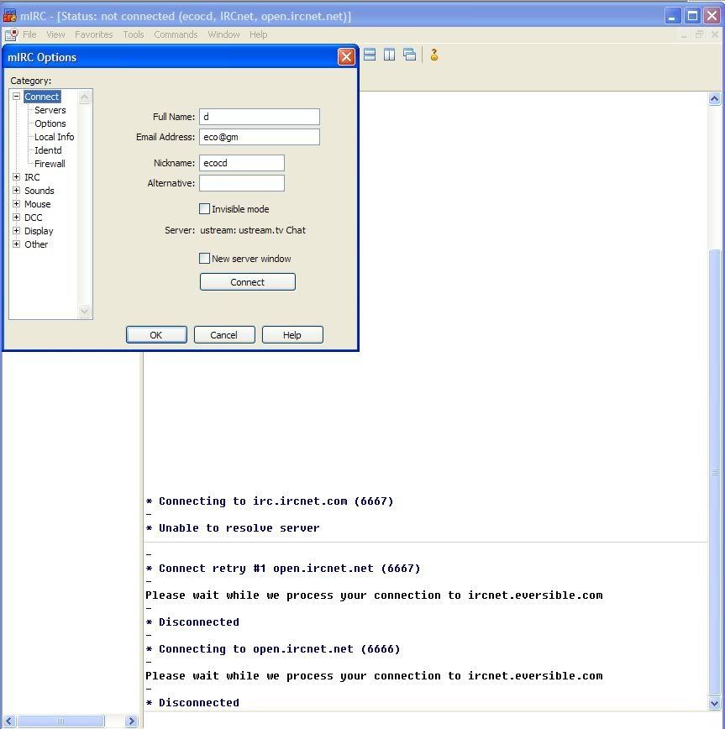Expand the Sounds category node
The image size is (725, 729).
tap(16, 190)
